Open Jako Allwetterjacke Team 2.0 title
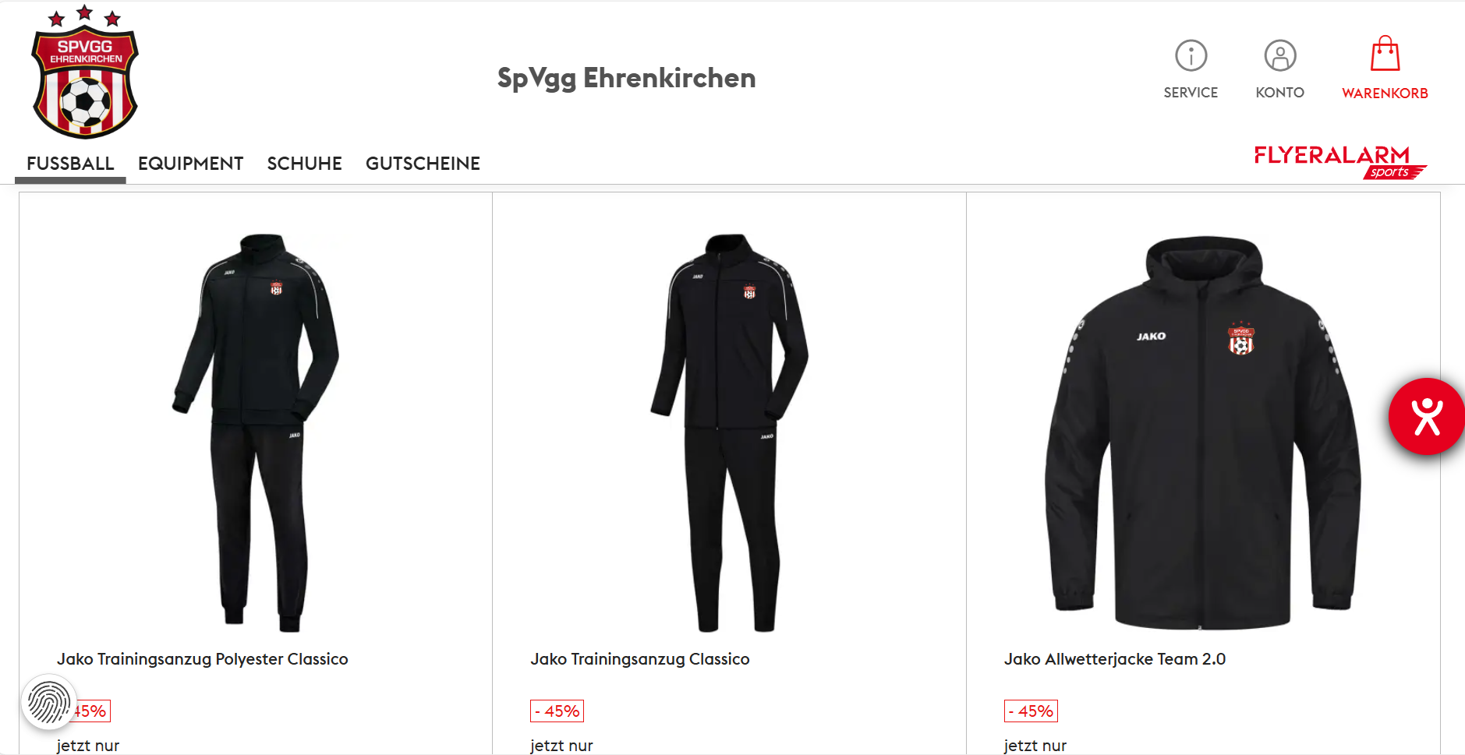 click(x=1115, y=659)
